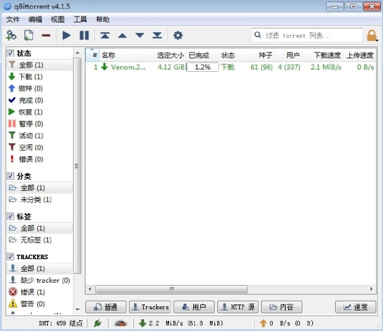Toggle alternative speed limits speedometer icon

click(x=121, y=323)
